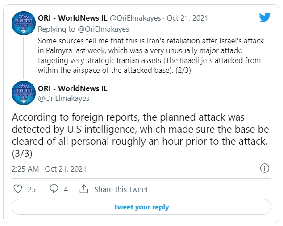Screen dimensions: 283x226
Task: Open ORI - WorldNews IL name in main tweet
Action: point(73,88)
